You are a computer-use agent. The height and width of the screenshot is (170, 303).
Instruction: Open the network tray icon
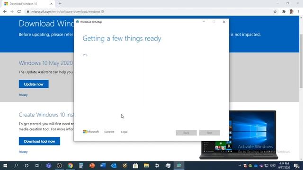click(x=267, y=166)
